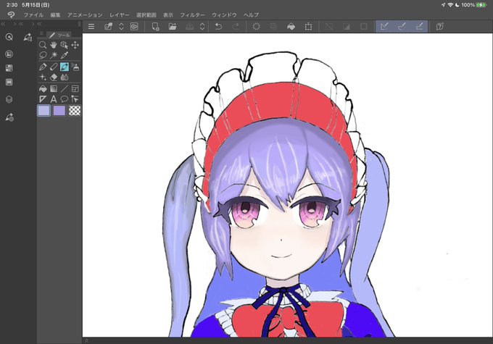Click the Fill bucket in command bar
This screenshot has height=344, width=493.
pos(291,26)
